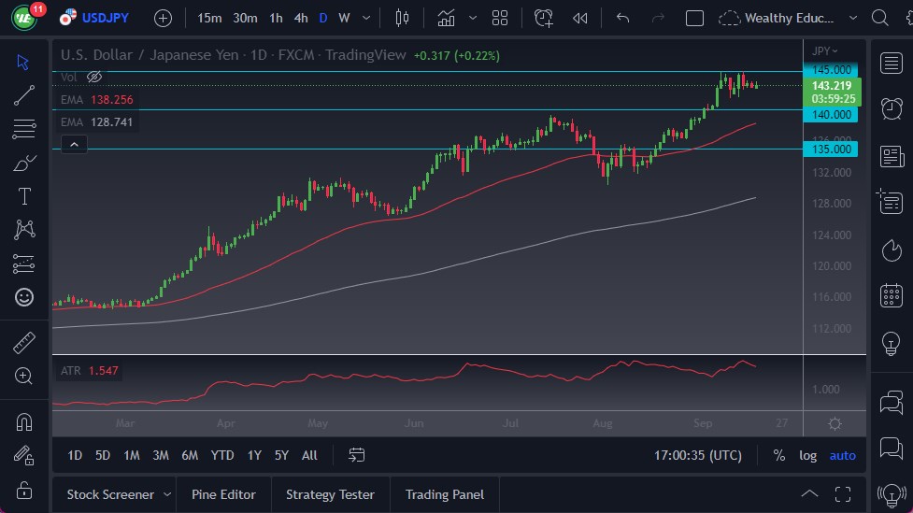The height and width of the screenshot is (513, 913).
Task: Open the Alerts alarm clock panel
Action: (891, 108)
